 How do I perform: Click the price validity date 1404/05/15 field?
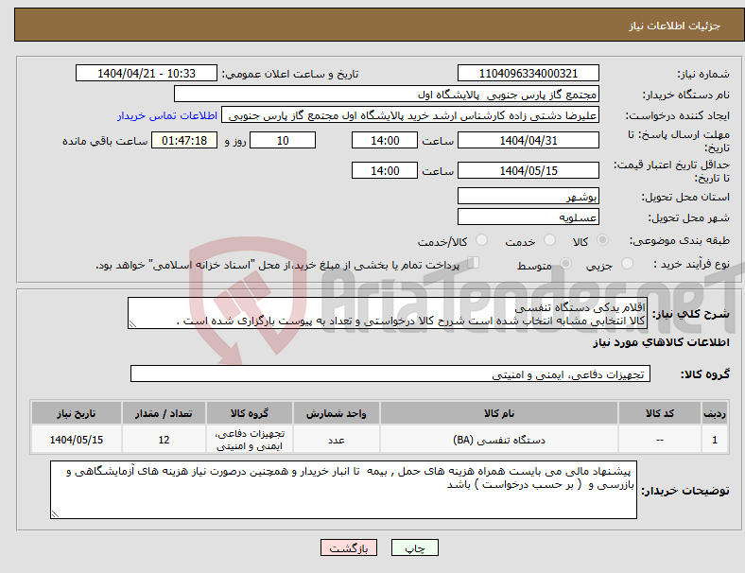tap(528, 170)
